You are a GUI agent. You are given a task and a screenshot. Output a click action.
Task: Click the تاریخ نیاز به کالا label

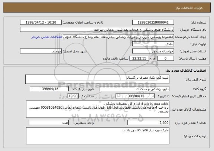tap(83, 89)
